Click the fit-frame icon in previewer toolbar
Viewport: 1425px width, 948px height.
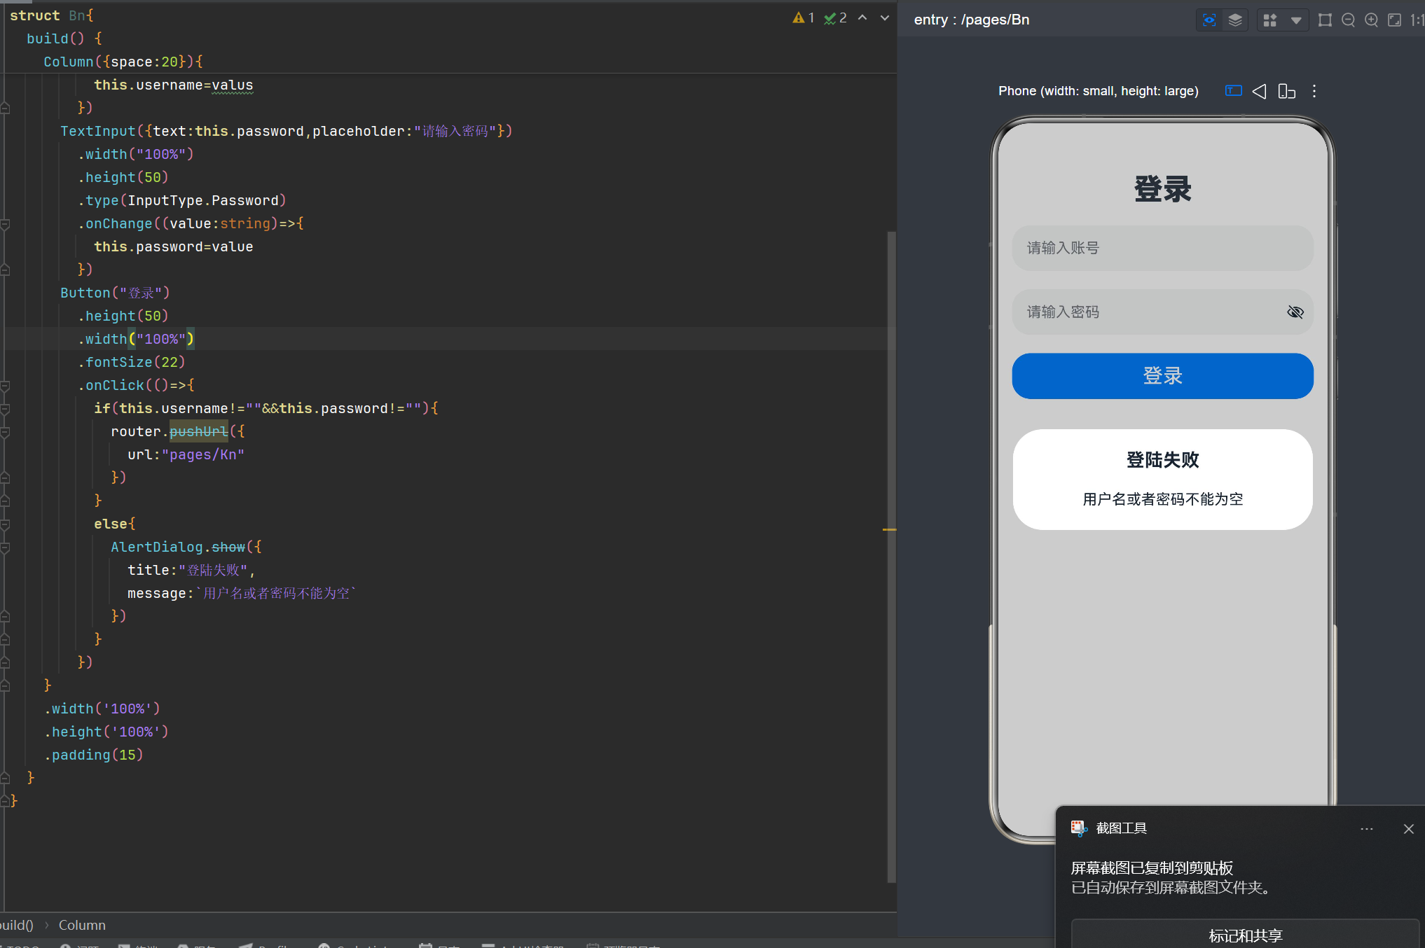tap(1325, 20)
